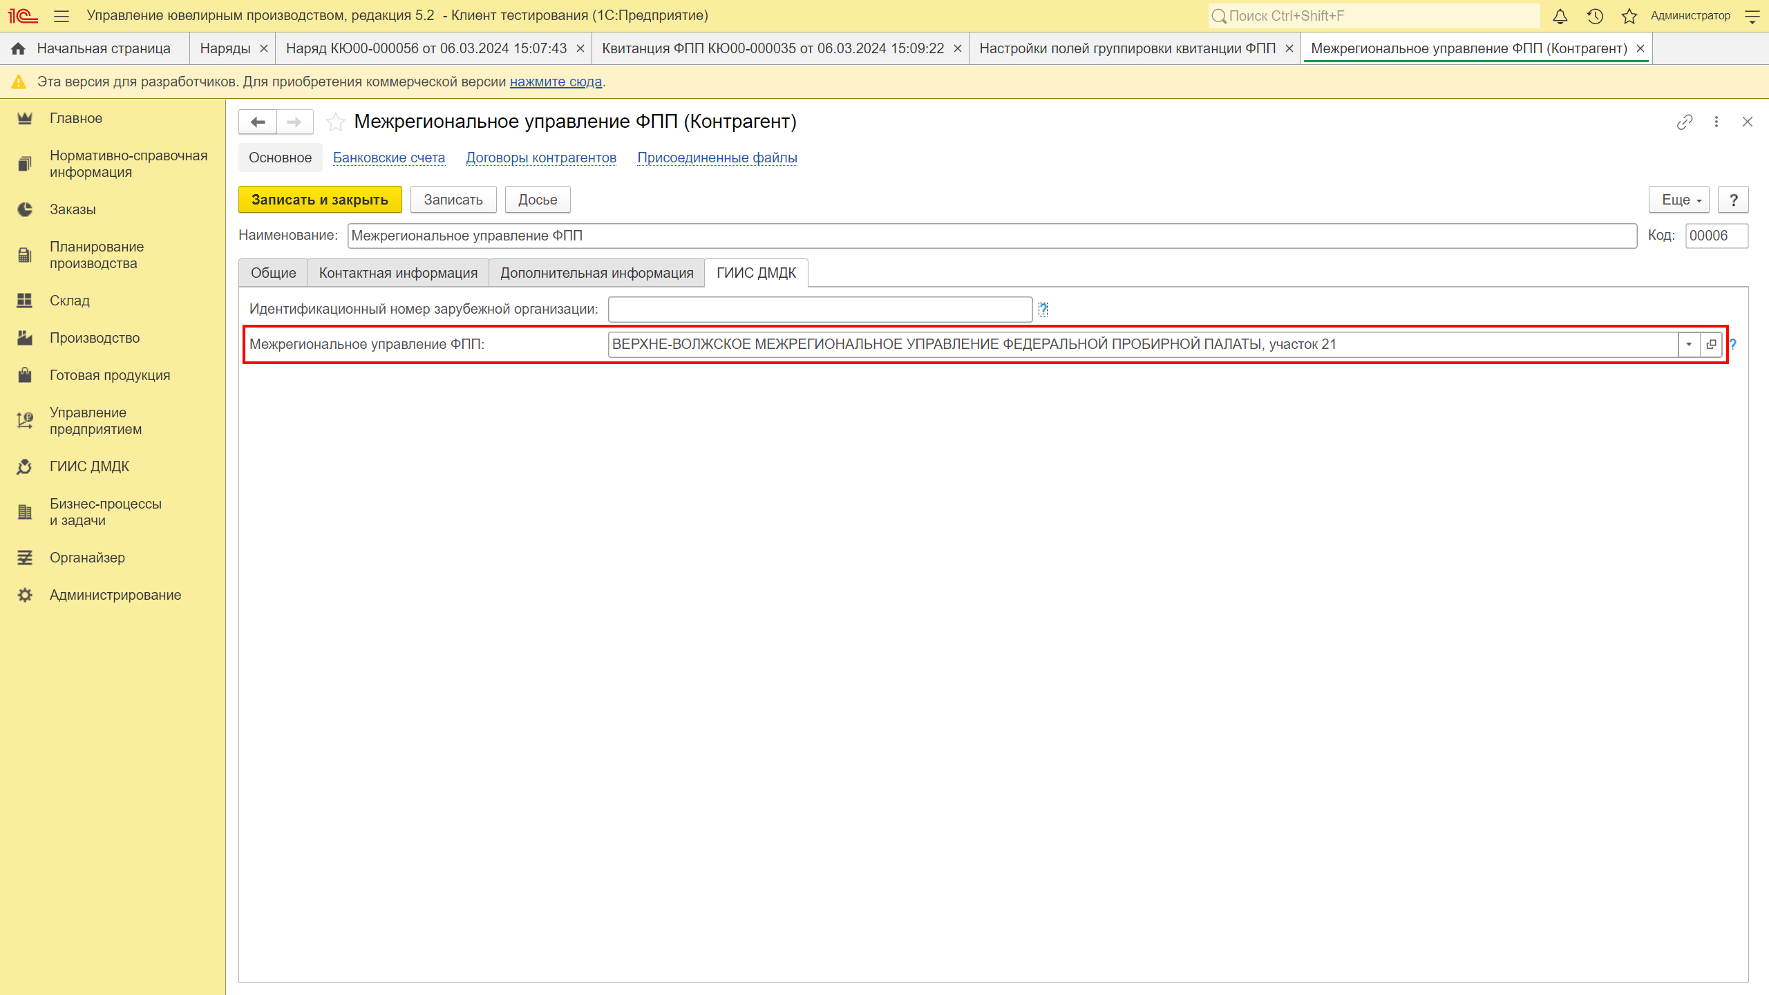Close the Квитанция ФПП tab
The width and height of the screenshot is (1769, 995).
pyautogui.click(x=958, y=48)
